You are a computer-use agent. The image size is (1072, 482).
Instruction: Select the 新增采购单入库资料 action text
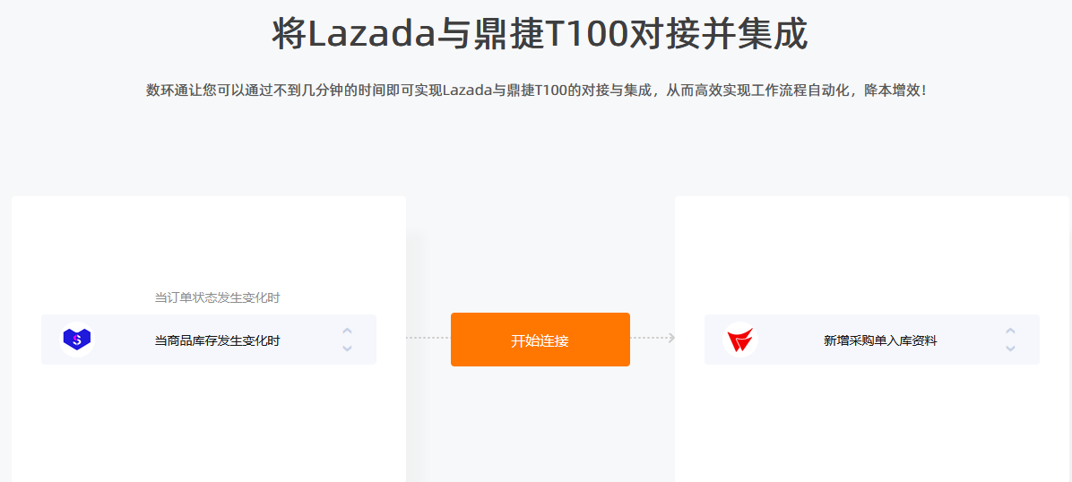pyautogui.click(x=880, y=340)
